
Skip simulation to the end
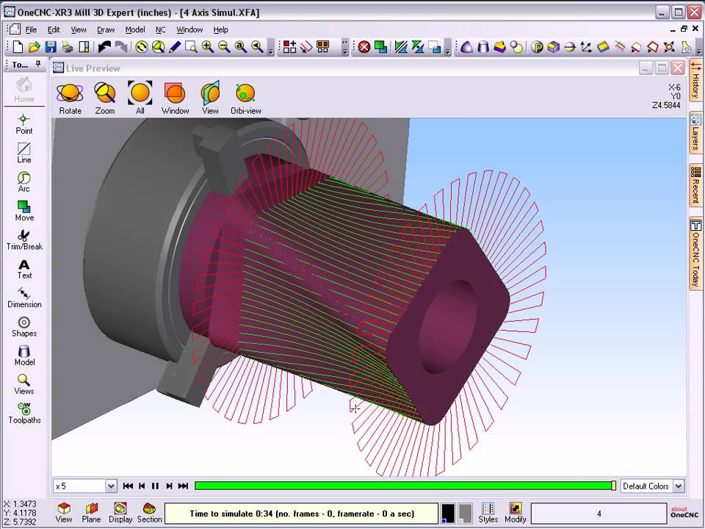[x=183, y=486]
